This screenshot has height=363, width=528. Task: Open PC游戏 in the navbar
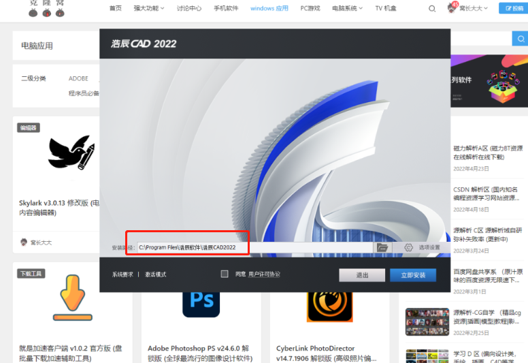click(x=310, y=8)
